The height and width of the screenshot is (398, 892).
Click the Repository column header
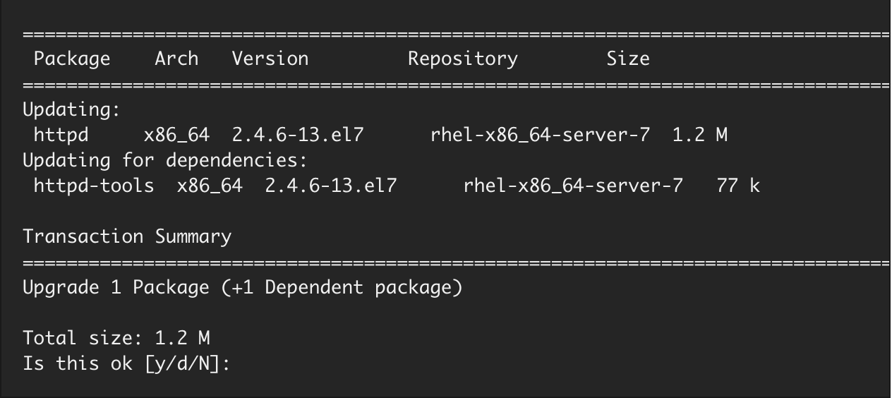(463, 59)
